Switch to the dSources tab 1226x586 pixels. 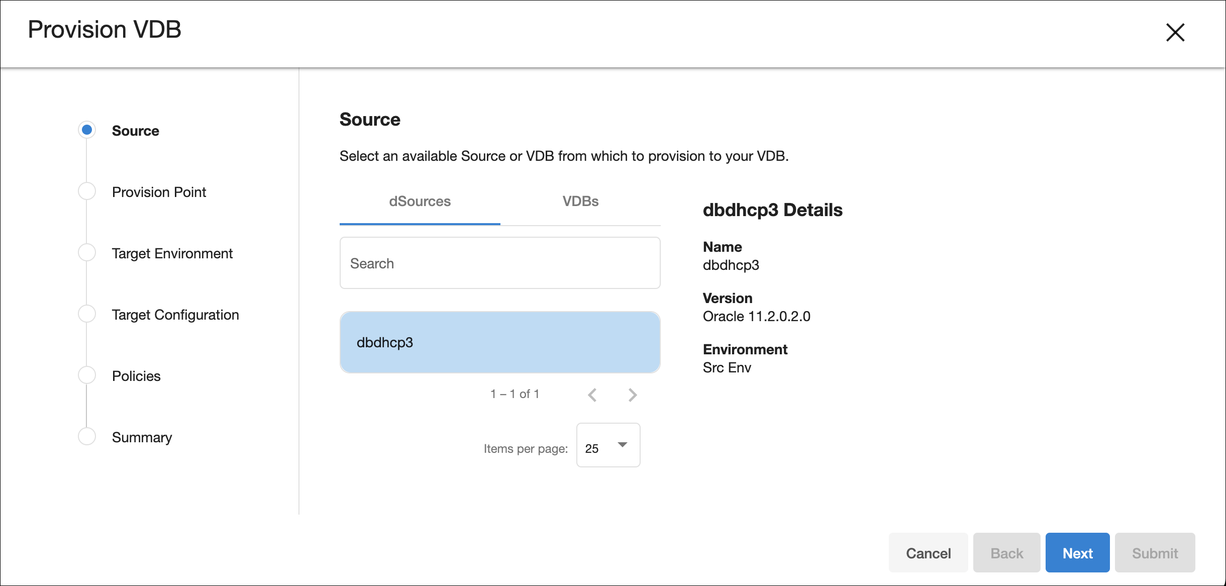coord(420,202)
